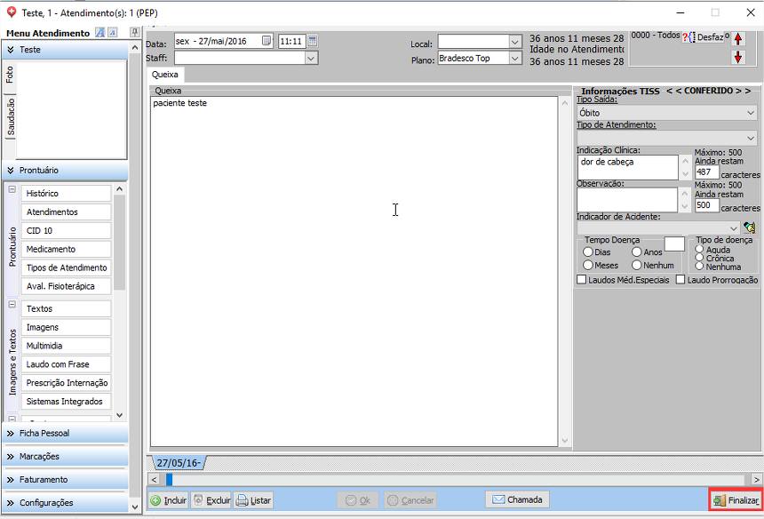Click the horizontal scrollbar thumb above toolbar

click(x=169, y=480)
